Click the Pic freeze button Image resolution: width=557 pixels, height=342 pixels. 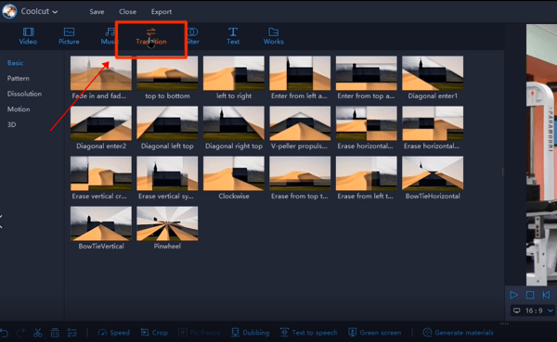200,333
